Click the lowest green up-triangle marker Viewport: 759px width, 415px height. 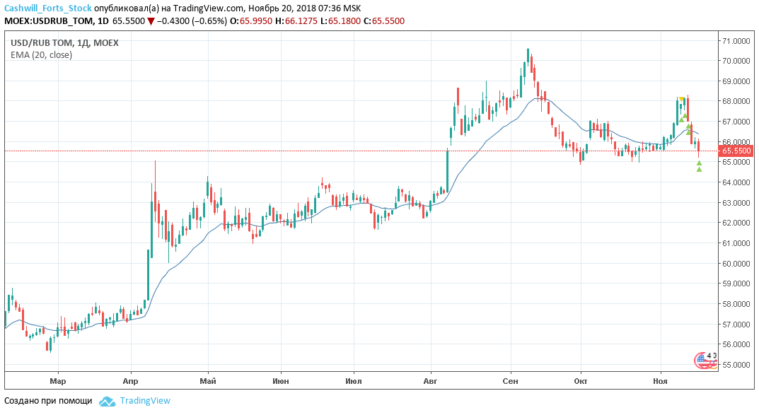coord(699,169)
